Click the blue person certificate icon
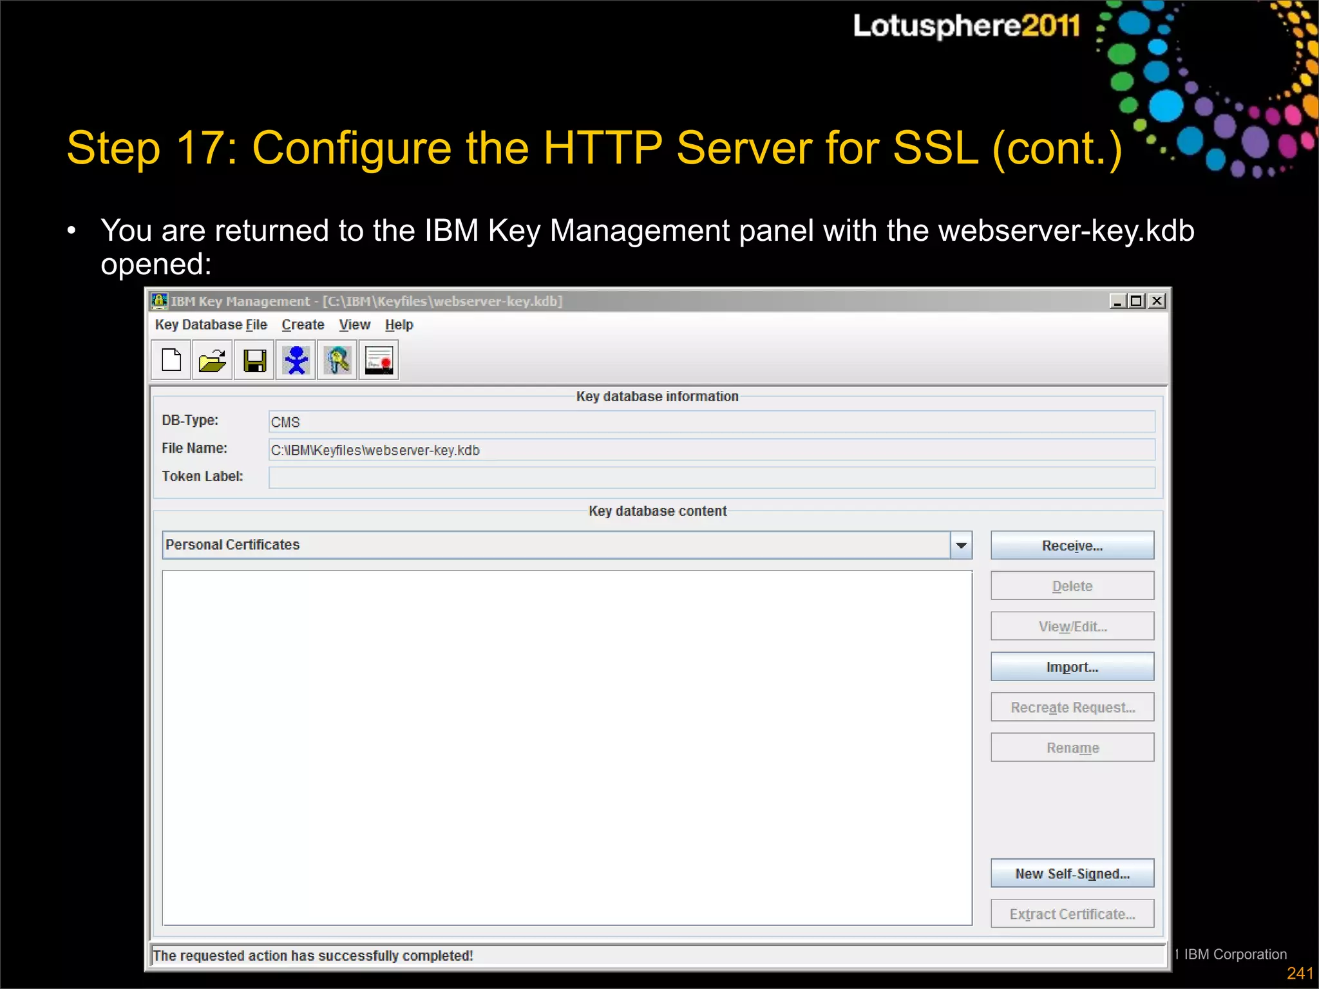The image size is (1319, 989). [x=296, y=360]
